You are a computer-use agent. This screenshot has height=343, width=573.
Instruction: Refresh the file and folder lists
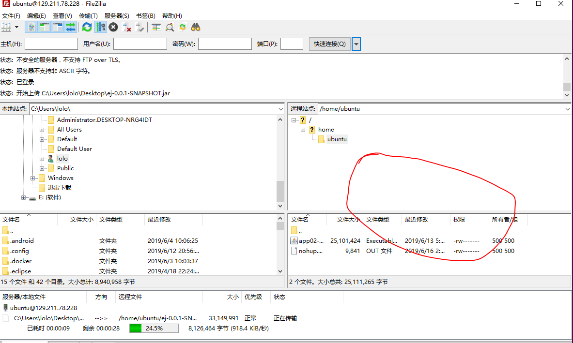coord(87,27)
